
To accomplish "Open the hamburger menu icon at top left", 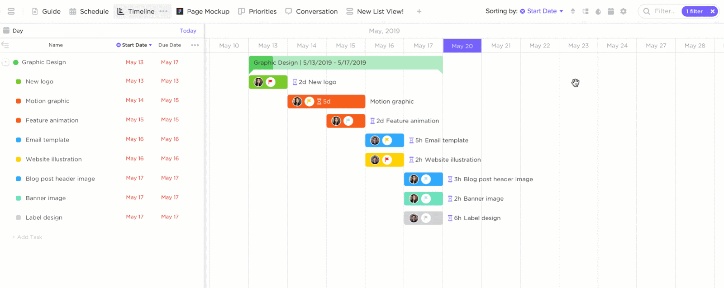I will [11, 11].
